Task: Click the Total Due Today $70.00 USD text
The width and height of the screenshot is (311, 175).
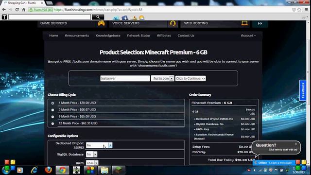Action: click(x=231, y=160)
